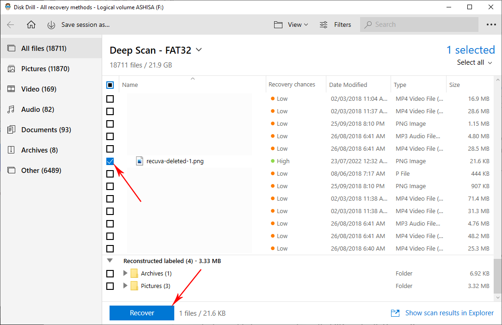
Task: Open Show scan results in Explorer link
Action: (x=449, y=313)
